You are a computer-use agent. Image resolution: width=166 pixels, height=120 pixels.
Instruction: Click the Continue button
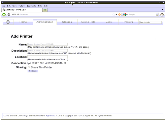pyautogui.click(x=33, y=71)
